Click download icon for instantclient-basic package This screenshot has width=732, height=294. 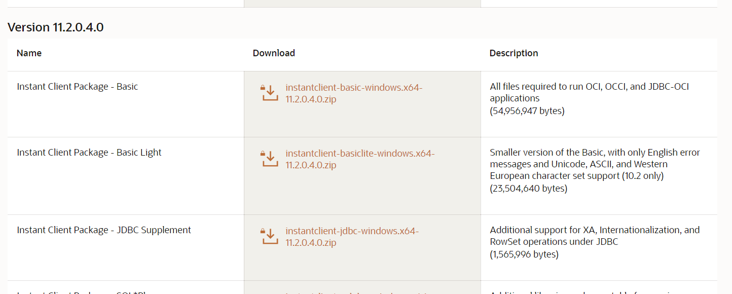[x=270, y=93]
